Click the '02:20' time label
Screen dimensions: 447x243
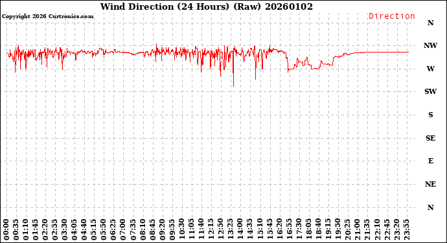point(45,230)
